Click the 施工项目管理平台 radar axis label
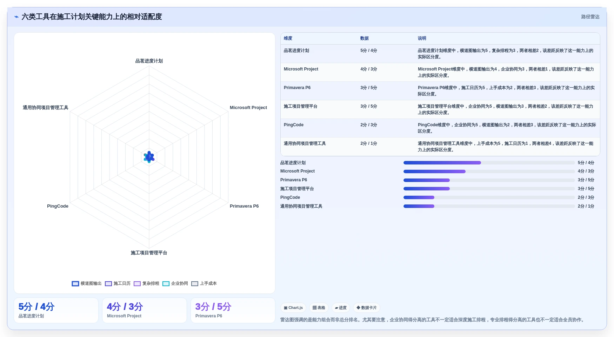614x337 pixels. [149, 253]
